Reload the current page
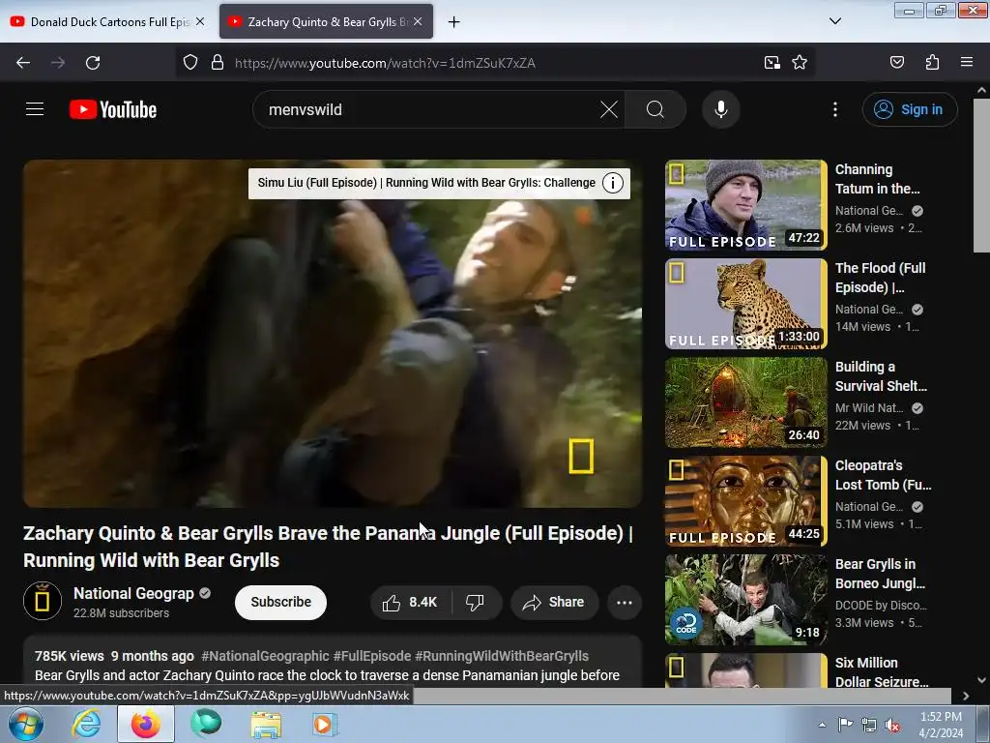 (93, 63)
